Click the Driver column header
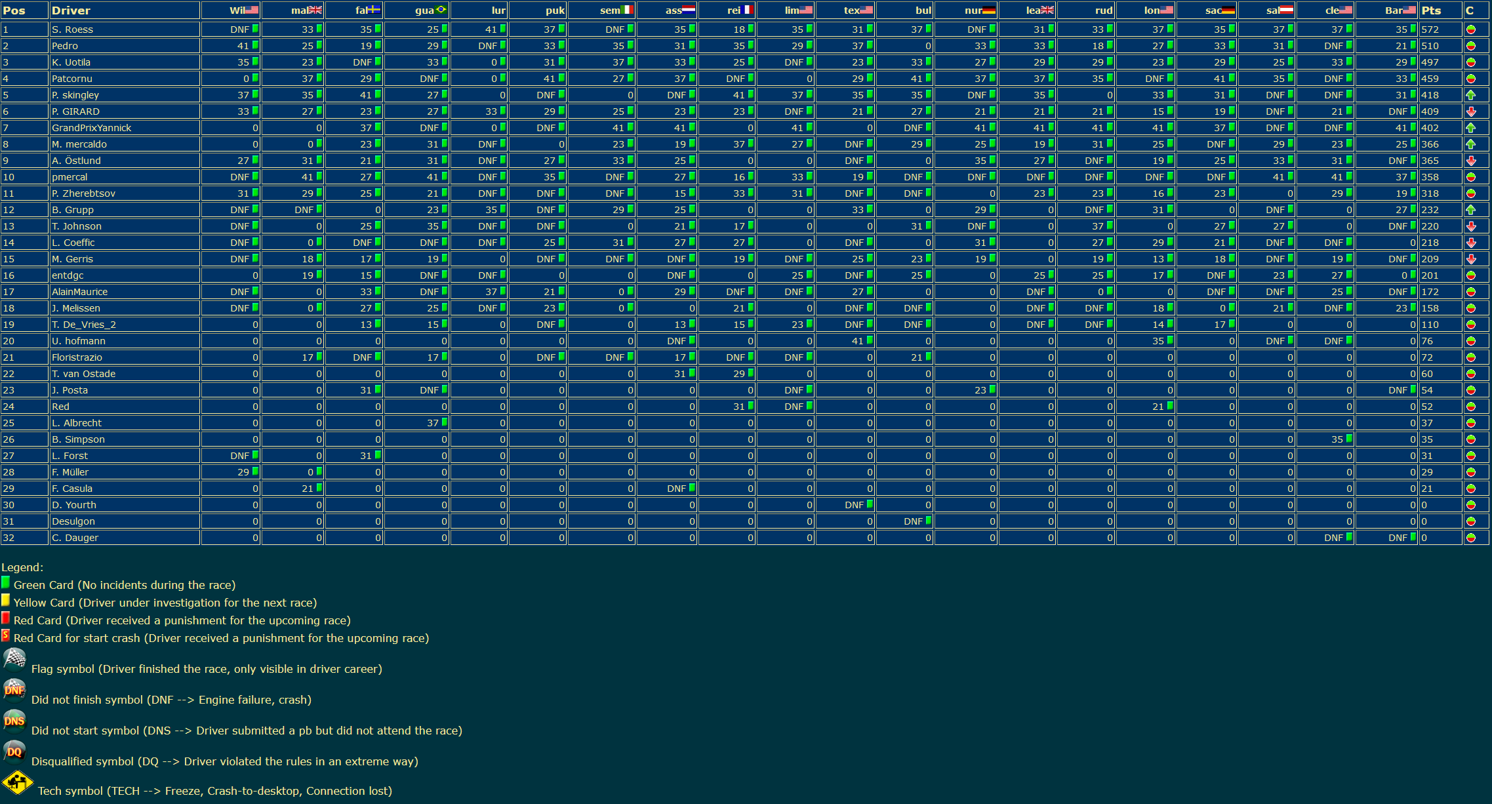The width and height of the screenshot is (1492, 804). [71, 10]
